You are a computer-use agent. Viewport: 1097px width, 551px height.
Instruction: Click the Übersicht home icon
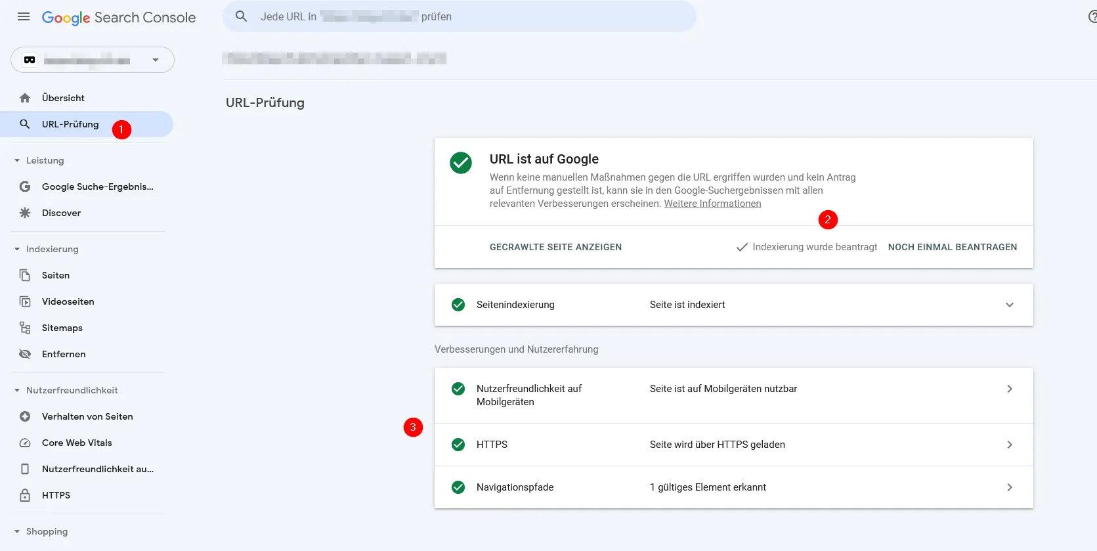pyautogui.click(x=25, y=98)
